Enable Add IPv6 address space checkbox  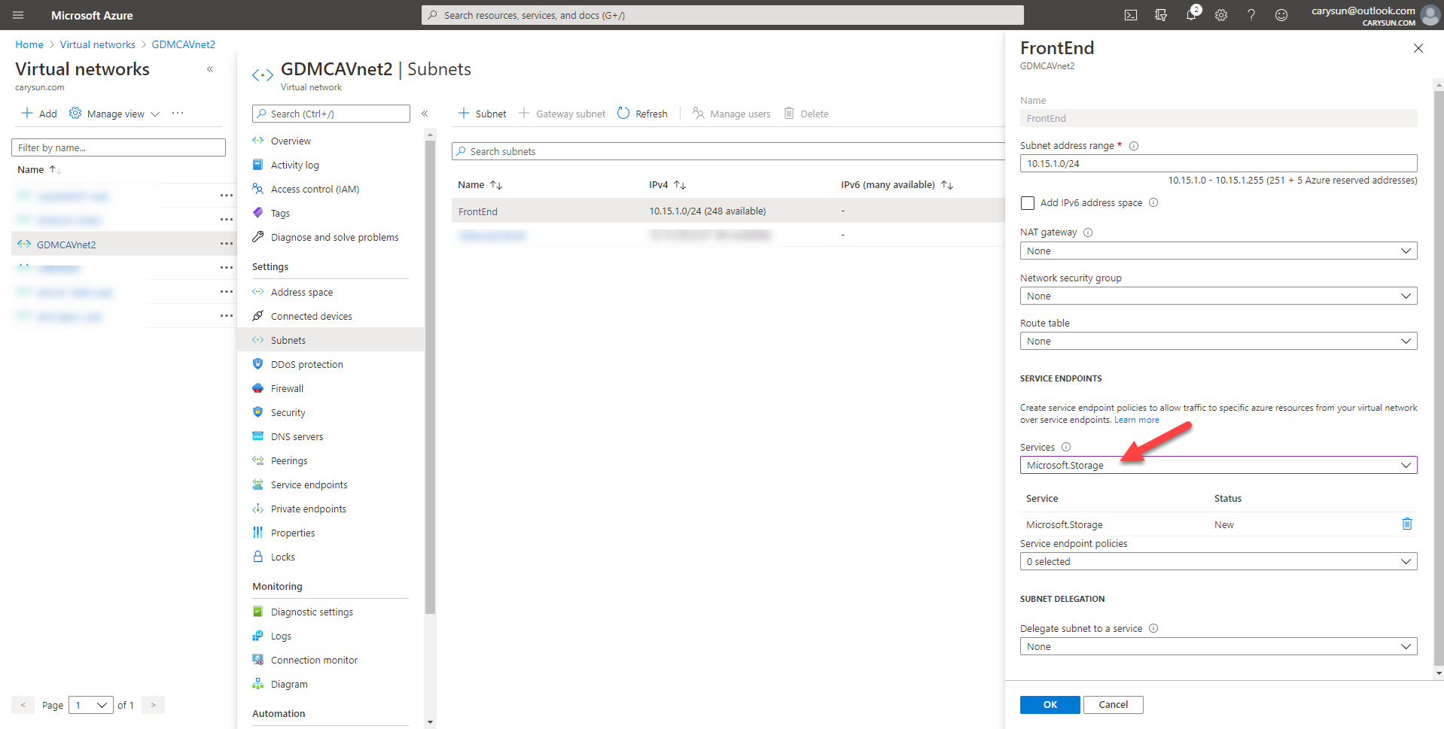pyautogui.click(x=1028, y=203)
